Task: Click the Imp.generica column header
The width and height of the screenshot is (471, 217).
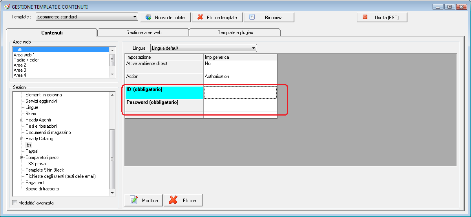Action: click(x=240, y=57)
